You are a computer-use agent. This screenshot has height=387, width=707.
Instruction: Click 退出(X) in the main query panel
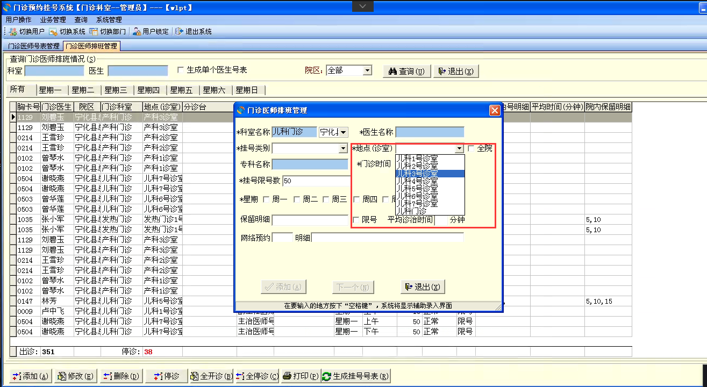click(x=455, y=71)
